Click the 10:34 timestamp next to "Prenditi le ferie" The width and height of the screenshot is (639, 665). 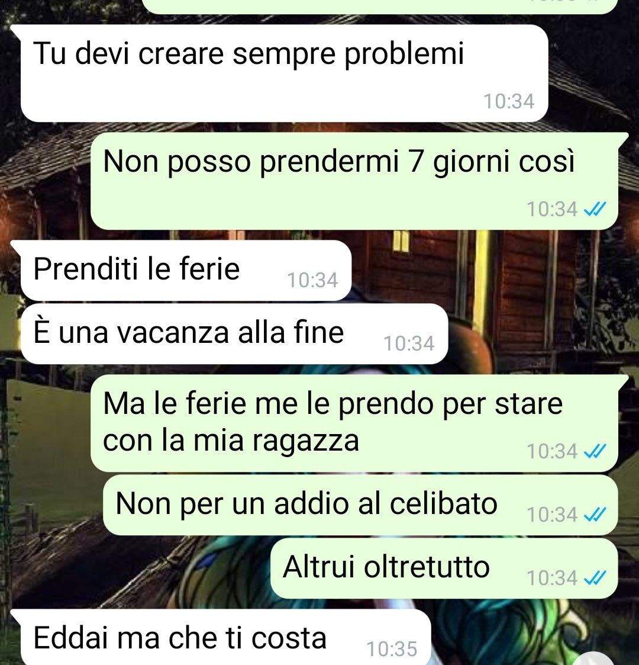[x=313, y=280]
